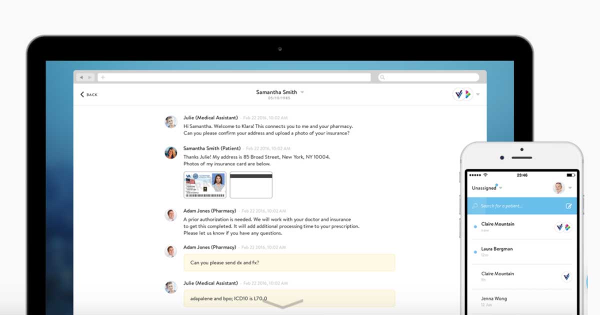This screenshot has width=600, height=315.
Task: Expand the dropdown next to the header badges
Action: [x=478, y=94]
